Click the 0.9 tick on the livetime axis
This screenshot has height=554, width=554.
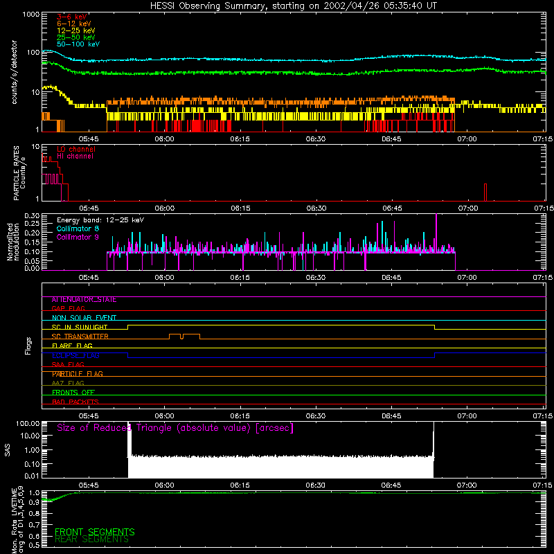click(34, 501)
